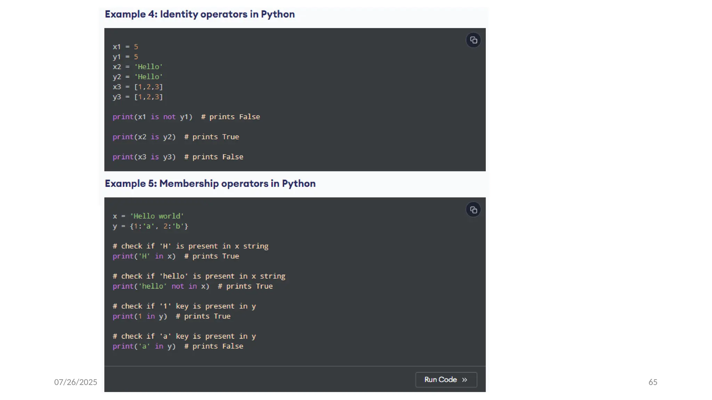
Task: Click the slide number 65
Action: (653, 382)
